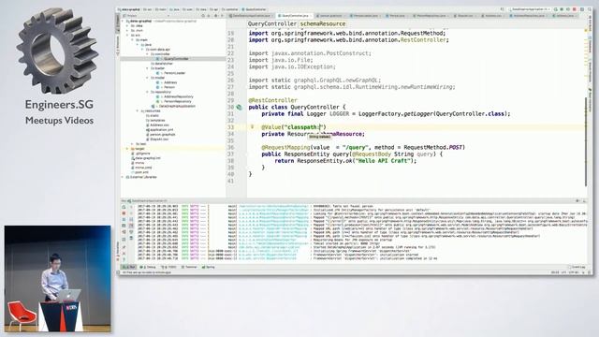Select PersonLoader in project tree
Screen dimensions: 599x337
174,73
